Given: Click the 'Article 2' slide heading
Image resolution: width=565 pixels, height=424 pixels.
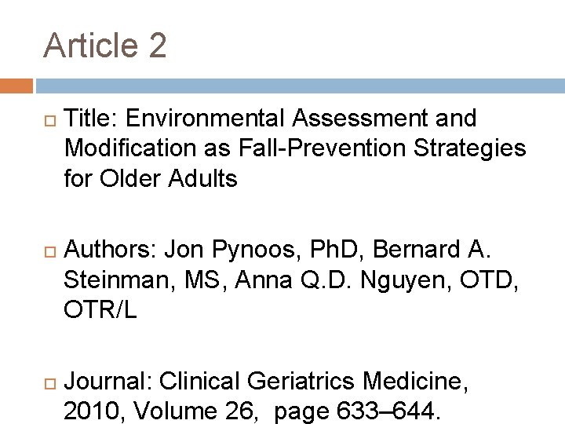Looking at the screenshot, I should point(105,45).
